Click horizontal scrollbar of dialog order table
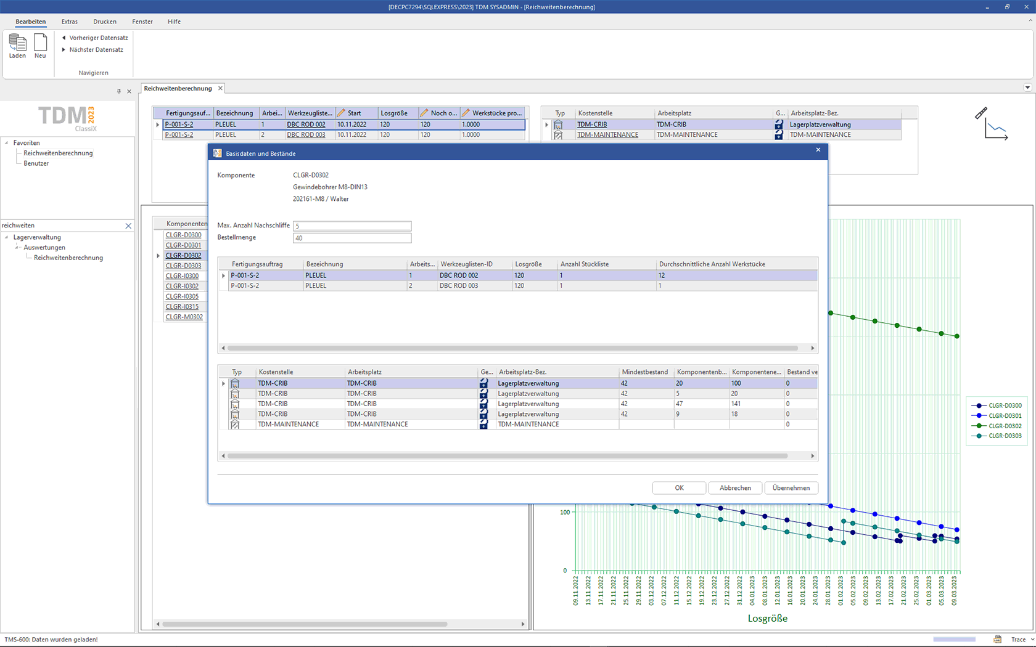Viewport: 1036px width, 647px height. point(512,348)
